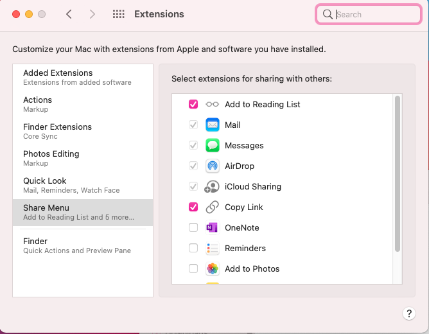429x334 pixels.
Task: Select Quick Look in sidebar
Action: (83, 185)
